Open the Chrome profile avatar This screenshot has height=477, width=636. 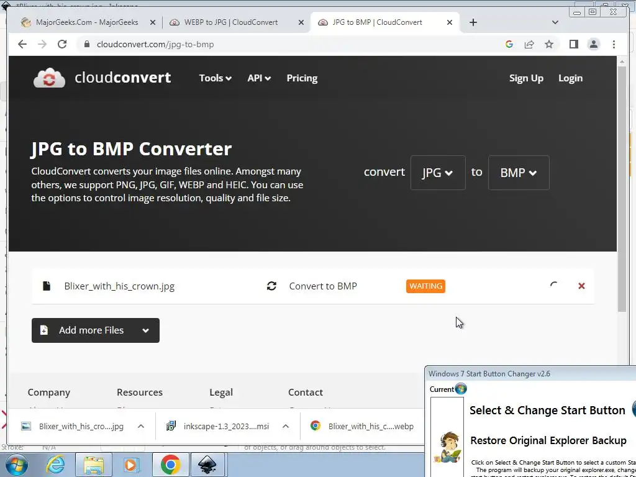(x=593, y=44)
